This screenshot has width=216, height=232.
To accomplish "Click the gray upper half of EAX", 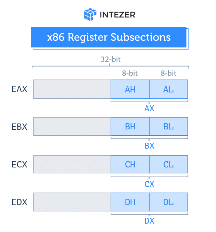I will (x=72, y=89).
